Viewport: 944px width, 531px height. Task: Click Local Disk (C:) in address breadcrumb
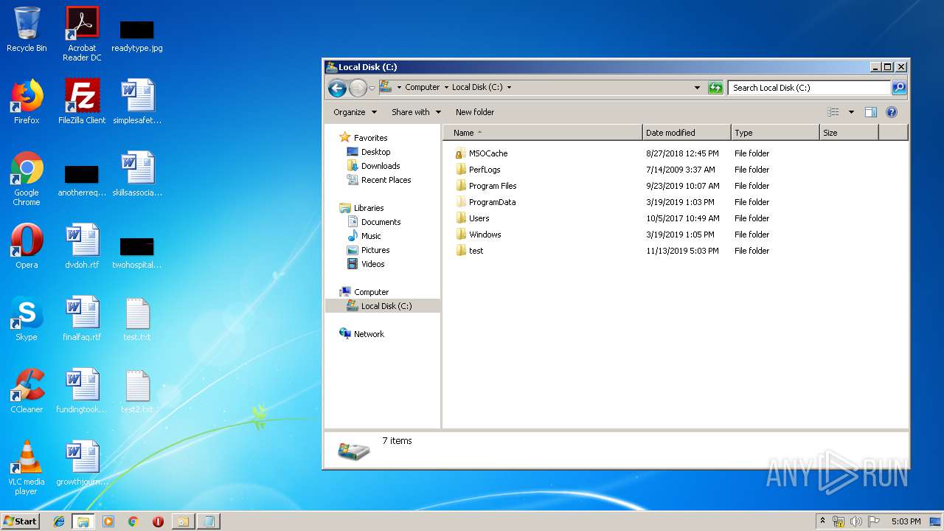(477, 87)
